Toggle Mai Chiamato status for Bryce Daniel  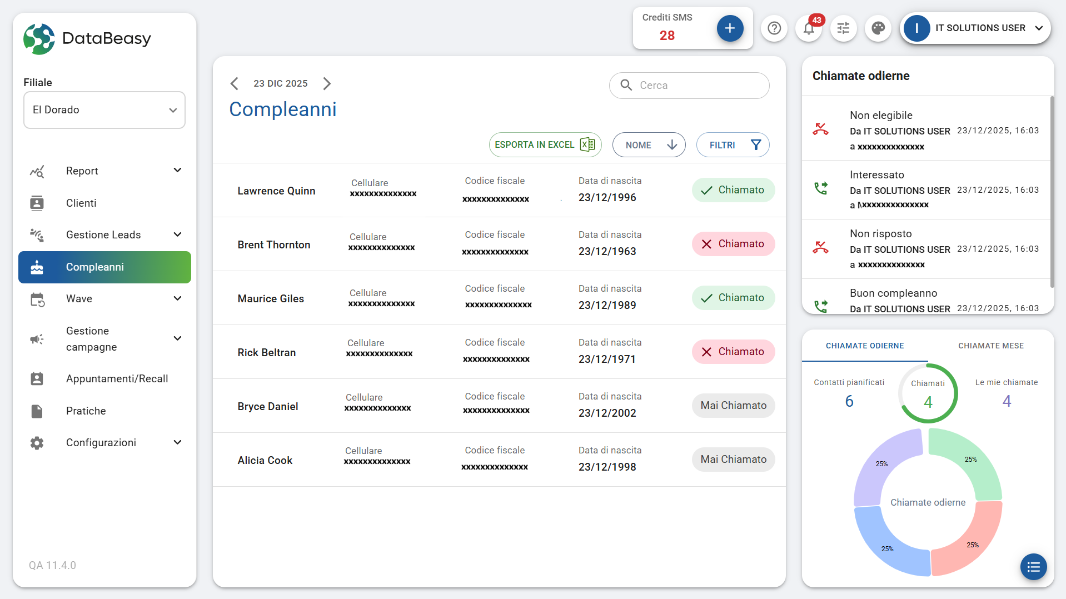[733, 406]
